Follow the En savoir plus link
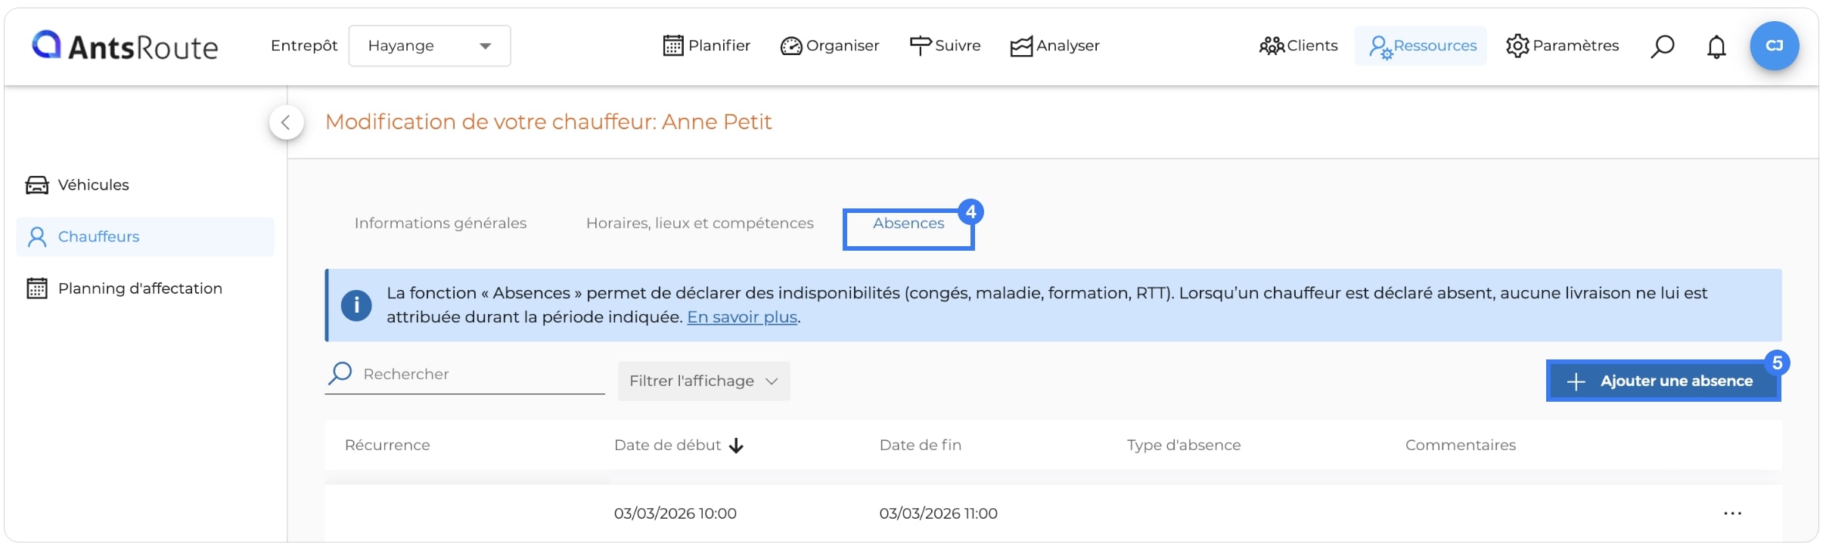 (742, 317)
